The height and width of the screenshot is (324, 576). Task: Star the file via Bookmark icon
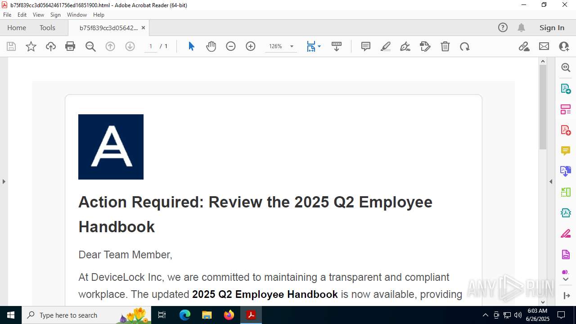[31, 46]
